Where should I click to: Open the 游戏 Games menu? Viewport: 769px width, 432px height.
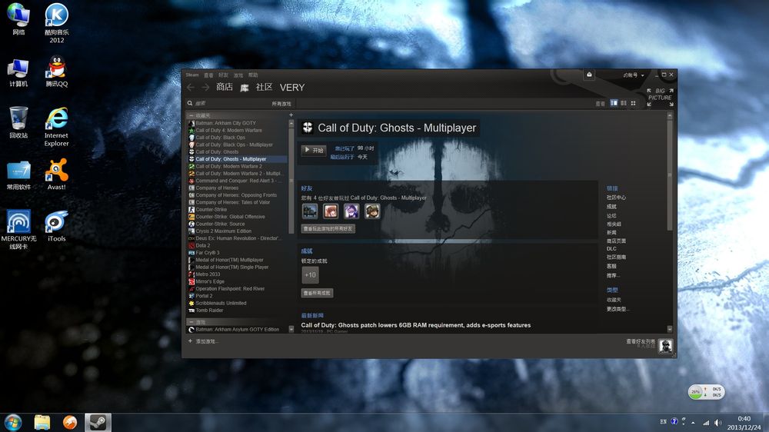pos(238,75)
